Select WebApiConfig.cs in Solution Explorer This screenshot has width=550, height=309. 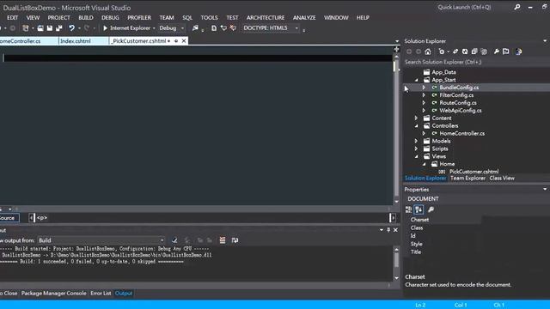pyautogui.click(x=461, y=111)
